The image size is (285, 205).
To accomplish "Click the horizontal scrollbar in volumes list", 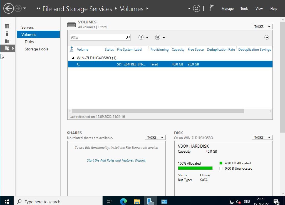I will (x=158, y=111).
